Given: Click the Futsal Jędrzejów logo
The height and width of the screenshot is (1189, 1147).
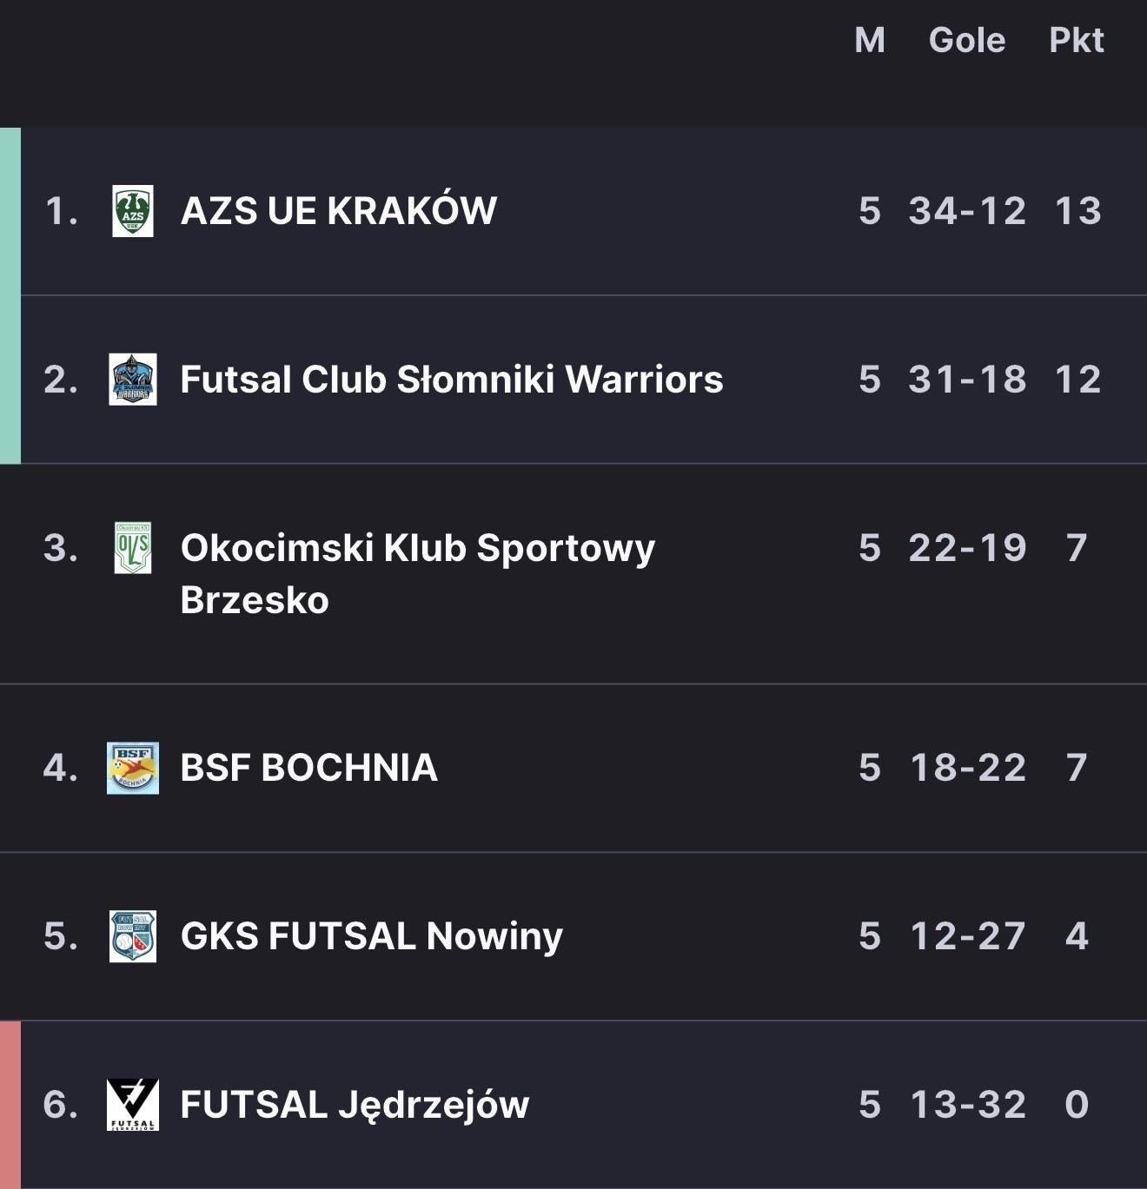Looking at the screenshot, I should (133, 1105).
